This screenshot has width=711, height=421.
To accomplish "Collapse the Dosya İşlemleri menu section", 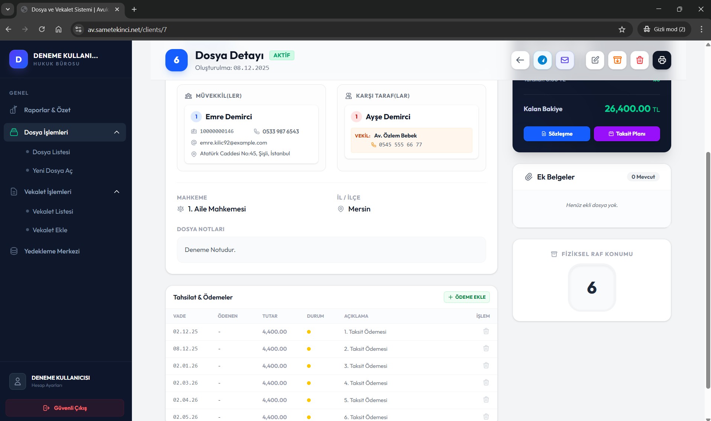I will [116, 132].
